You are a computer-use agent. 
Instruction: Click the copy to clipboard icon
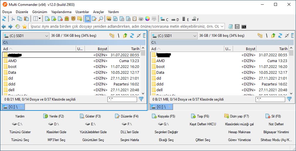[x=19, y=19]
